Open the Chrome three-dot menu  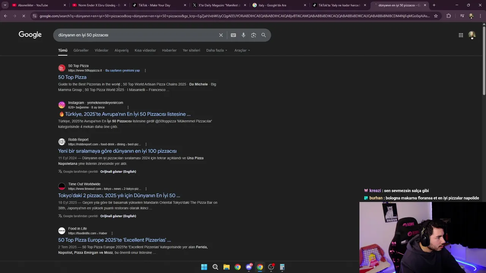(481, 16)
